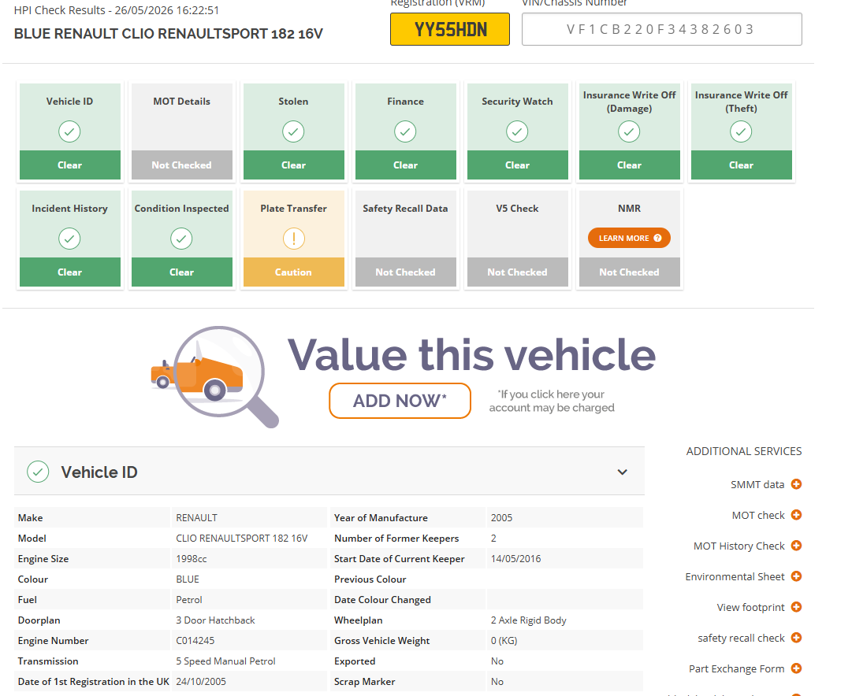The image size is (852, 696).
Task: Click the Petrol fuel value
Action: (189, 600)
